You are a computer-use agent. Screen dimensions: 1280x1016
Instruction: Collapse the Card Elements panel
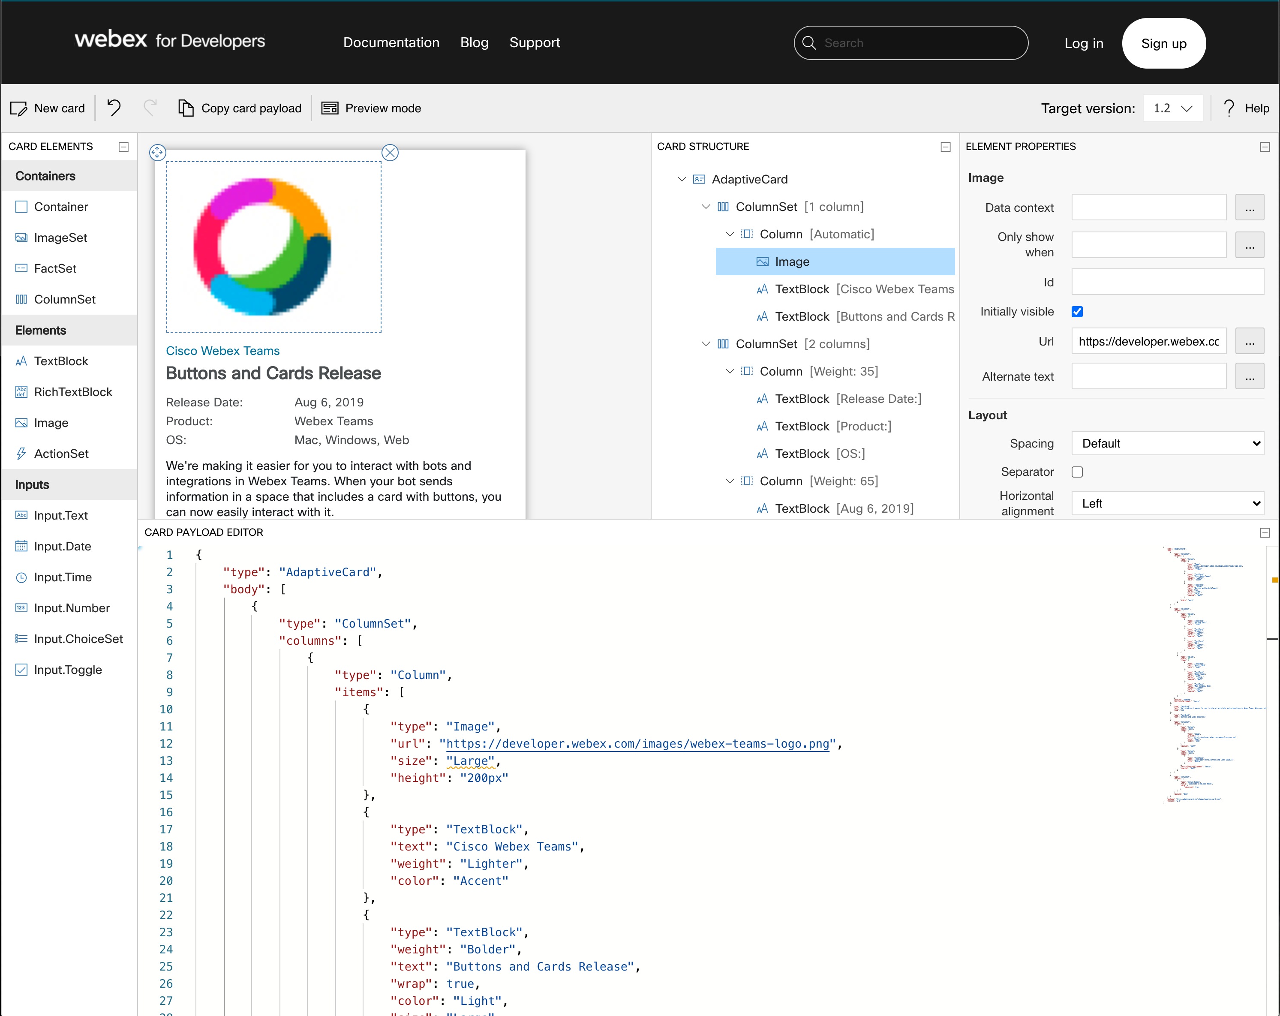(x=123, y=147)
